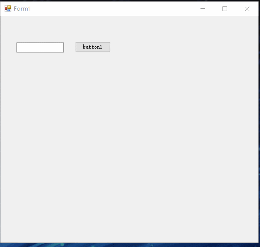Select the square maximize icon

[x=225, y=8]
